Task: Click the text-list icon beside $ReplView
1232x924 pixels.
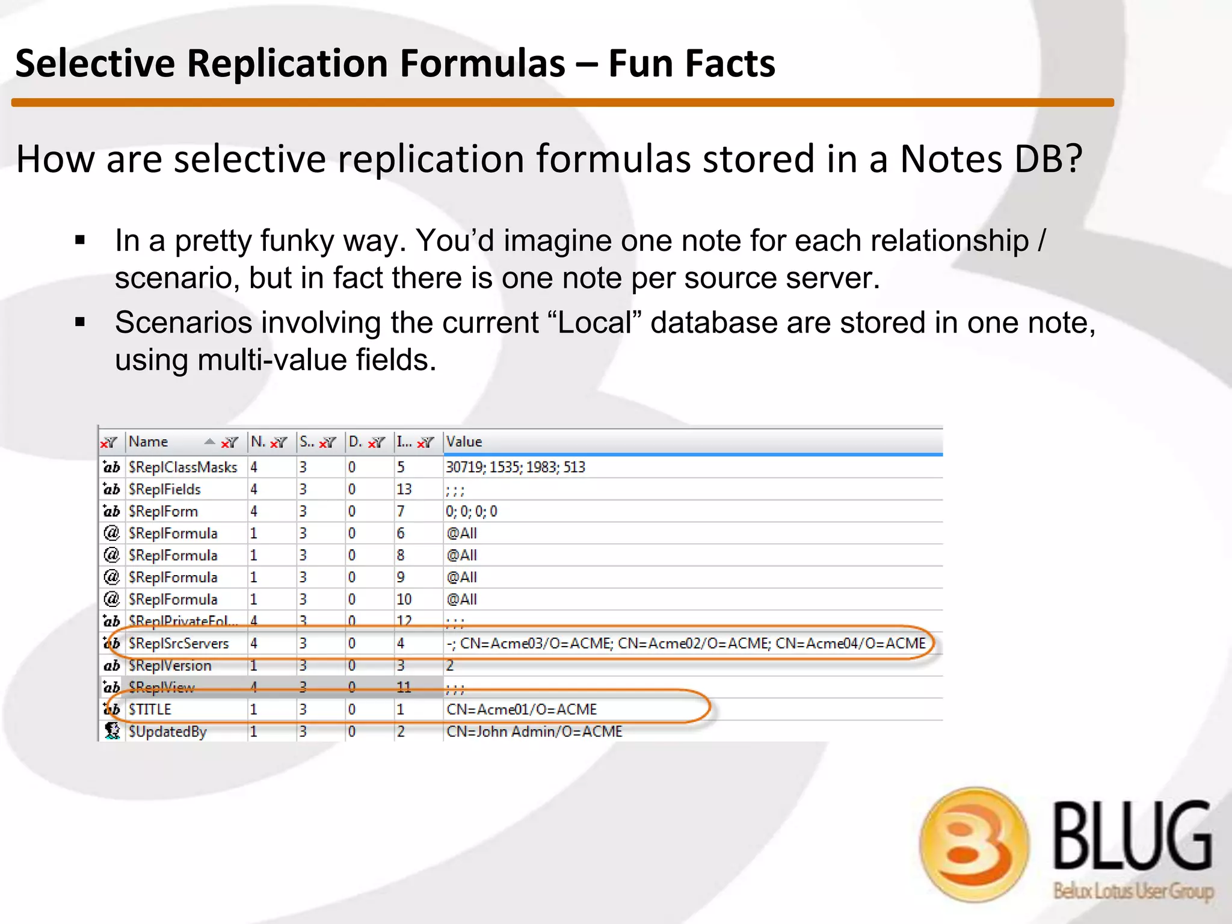Action: [111, 687]
